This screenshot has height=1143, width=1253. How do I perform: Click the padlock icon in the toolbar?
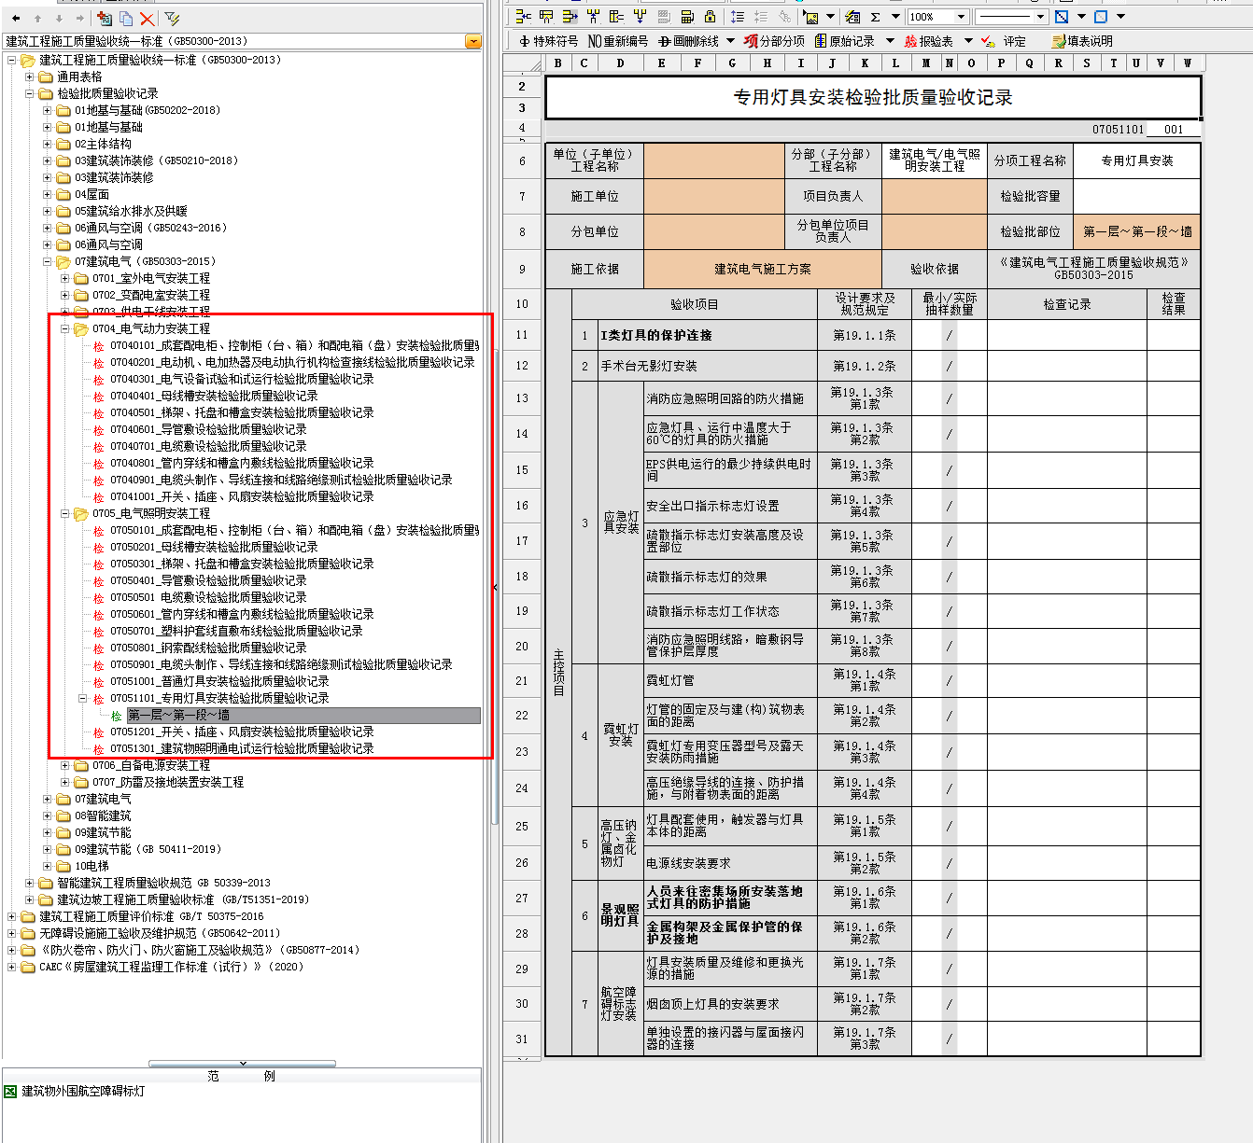(710, 17)
